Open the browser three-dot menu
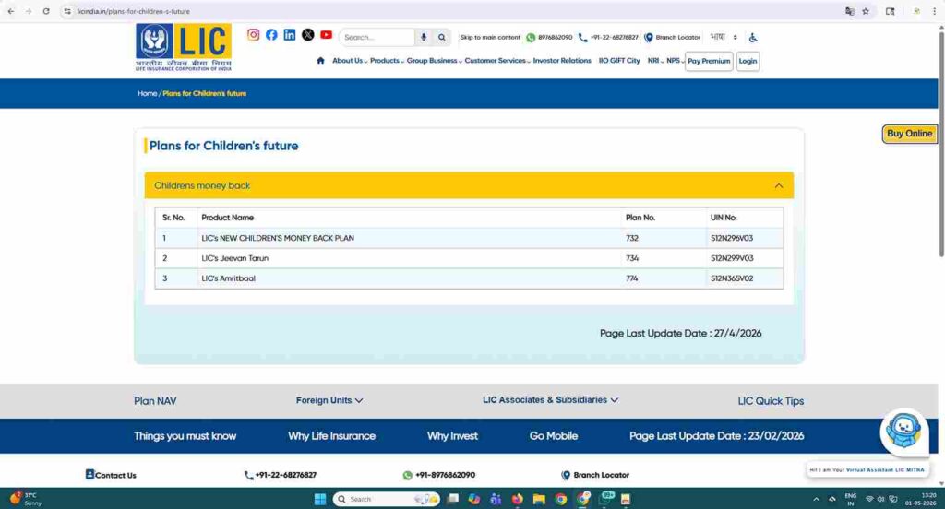 pos(934,11)
